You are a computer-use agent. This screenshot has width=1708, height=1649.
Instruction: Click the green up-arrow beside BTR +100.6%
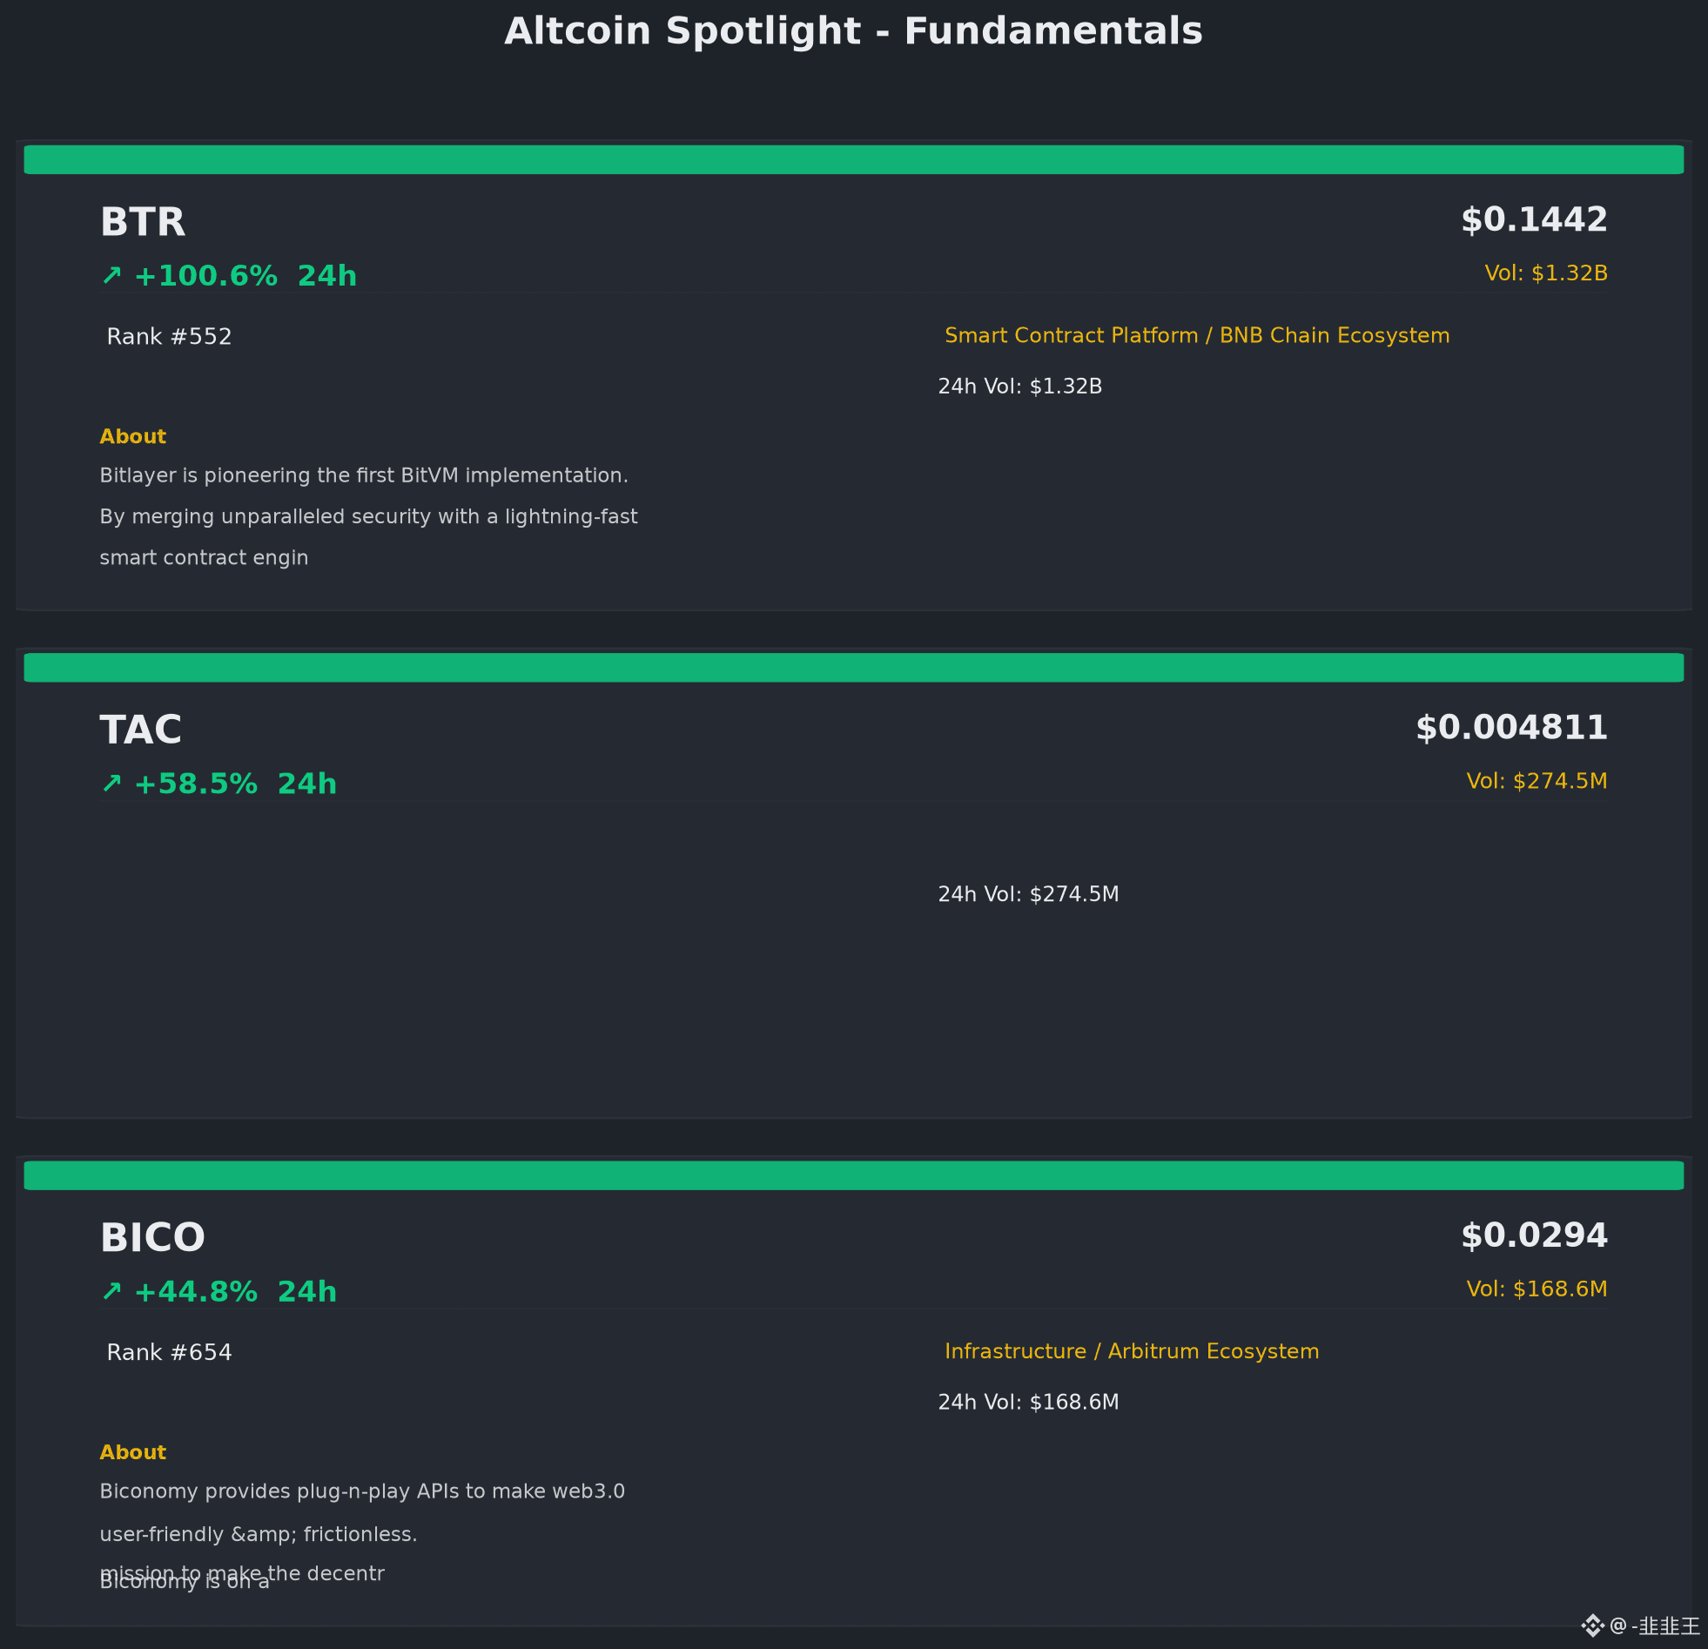click(111, 276)
